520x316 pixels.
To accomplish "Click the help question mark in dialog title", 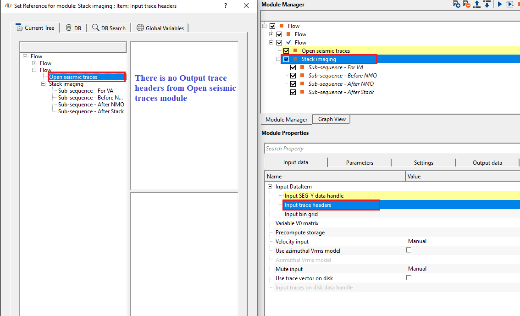I will pyautogui.click(x=225, y=6).
